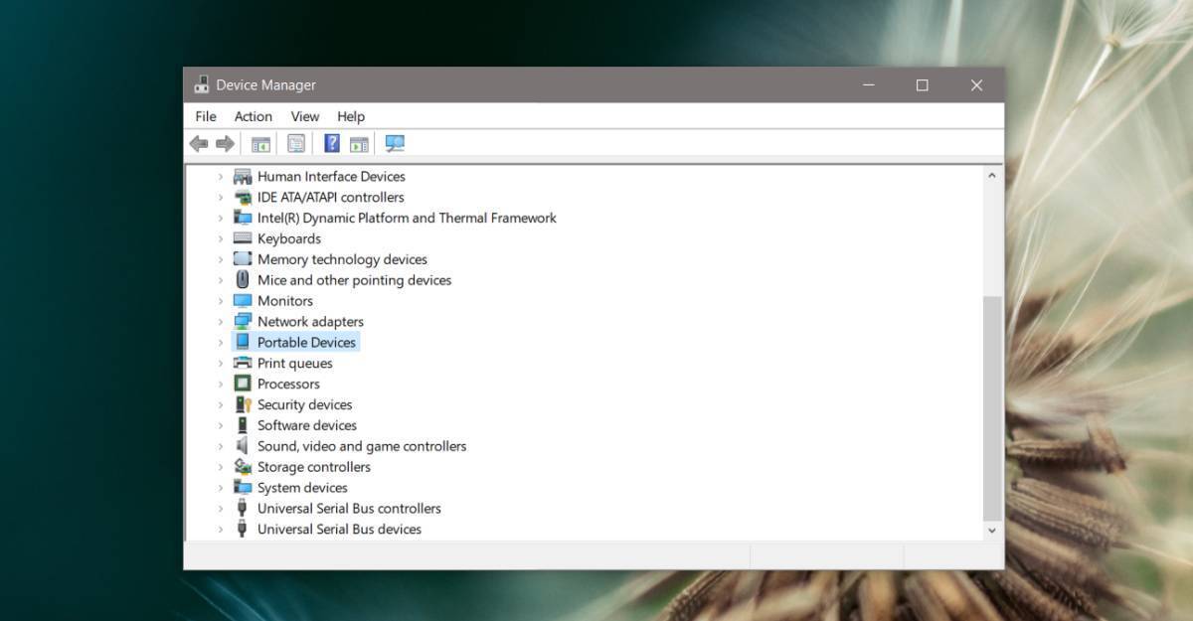This screenshot has width=1193, height=621.
Task: Click Scan for hardware changes monitor icon
Action: click(x=395, y=144)
